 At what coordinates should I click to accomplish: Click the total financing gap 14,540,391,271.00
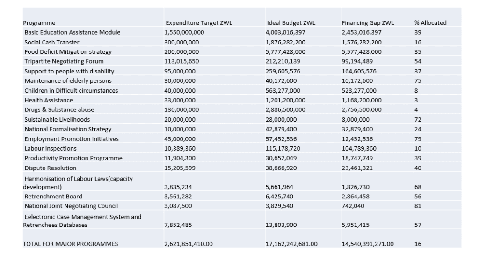[368, 244]
